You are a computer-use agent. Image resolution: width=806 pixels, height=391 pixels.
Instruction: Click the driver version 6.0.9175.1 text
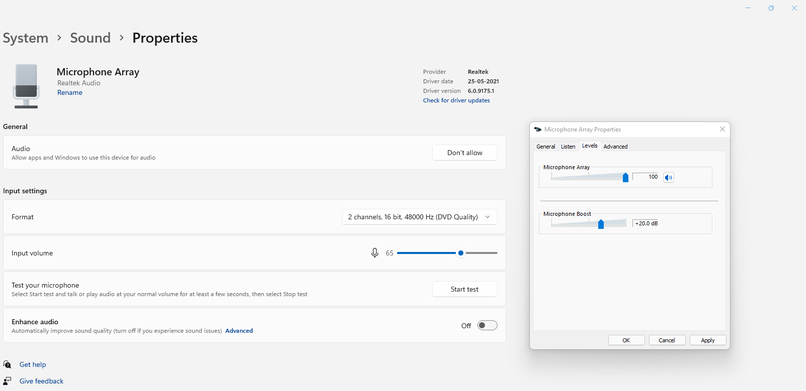point(481,91)
